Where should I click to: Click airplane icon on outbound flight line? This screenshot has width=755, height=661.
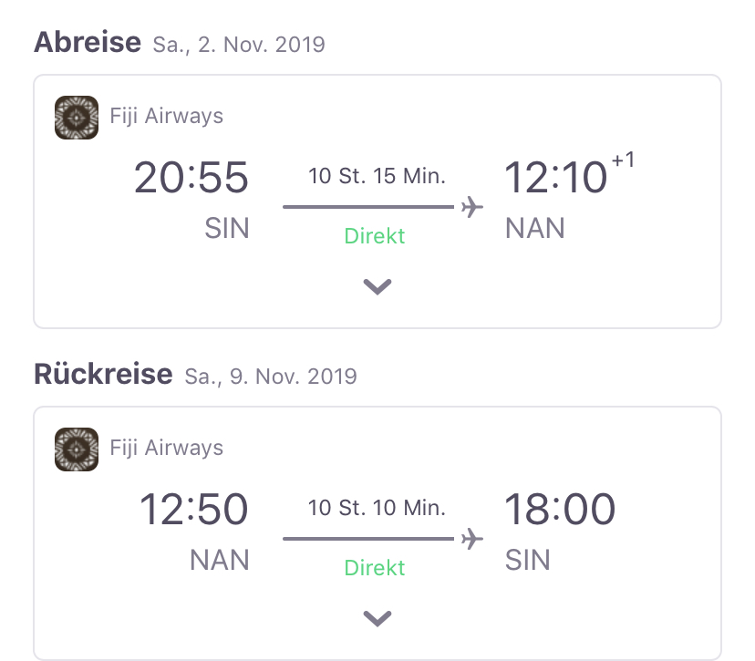(x=472, y=207)
